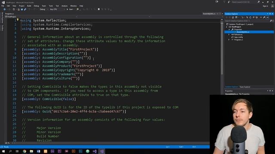Screen dimensions: 275x154
Task: Open the Debug menu
Action: pos(36,6)
